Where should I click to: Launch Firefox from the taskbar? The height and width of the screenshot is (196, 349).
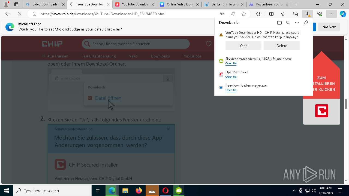[139, 191]
